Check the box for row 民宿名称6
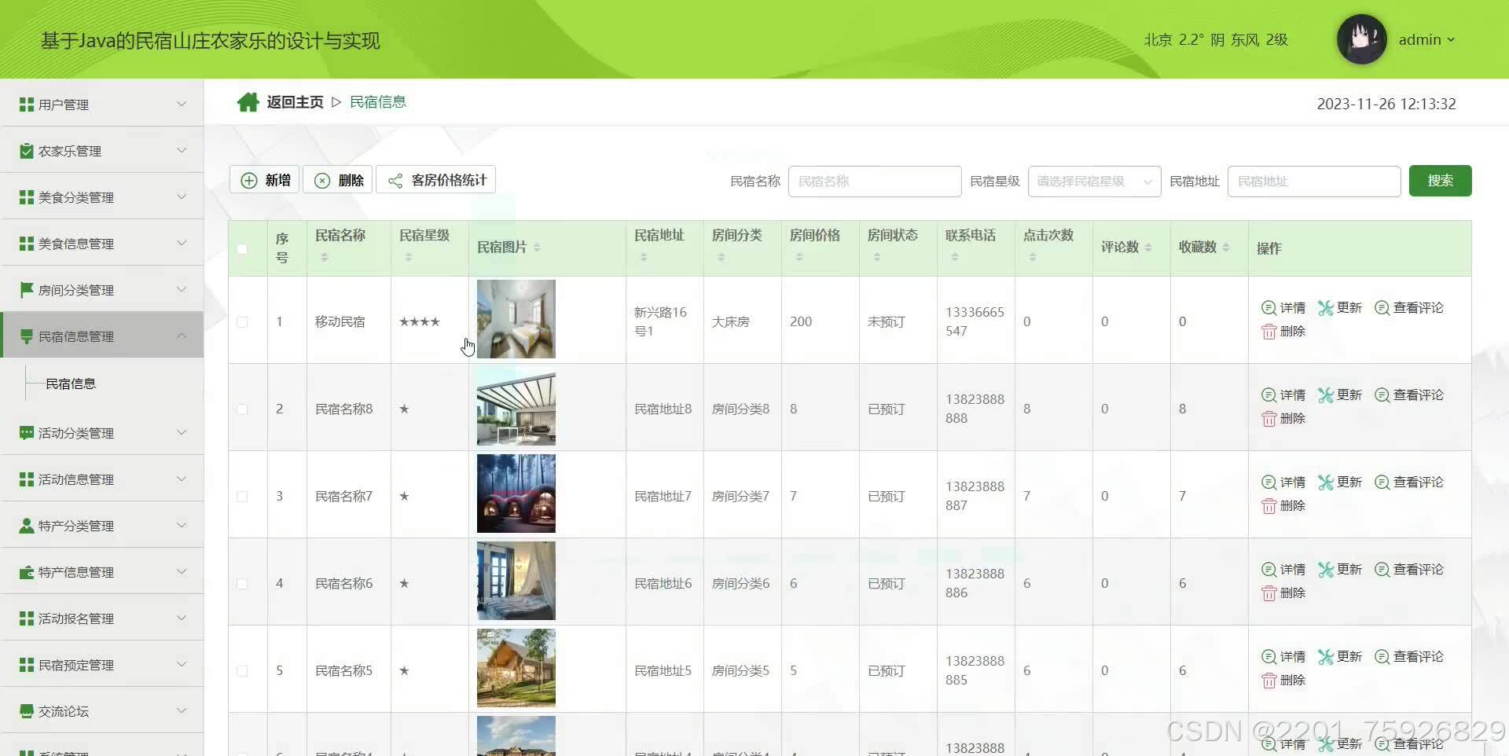The width and height of the screenshot is (1509, 756). (242, 584)
